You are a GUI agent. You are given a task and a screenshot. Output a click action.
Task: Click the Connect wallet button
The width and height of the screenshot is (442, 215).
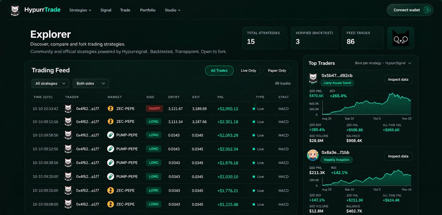[x=410, y=10]
